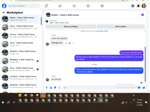This screenshot has height=112, width=150.
Task: Open the account profile picture menu
Action: (x=144, y=6)
